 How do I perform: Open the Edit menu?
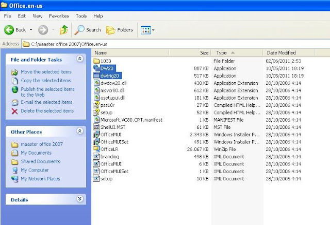point(22,16)
